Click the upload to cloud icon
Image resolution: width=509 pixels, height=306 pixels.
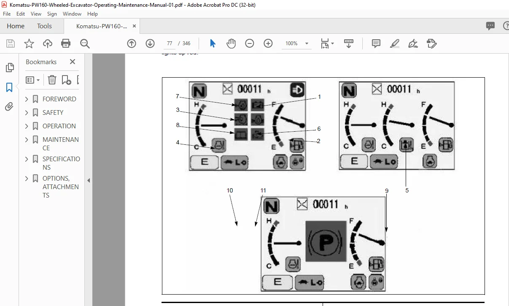point(48,43)
